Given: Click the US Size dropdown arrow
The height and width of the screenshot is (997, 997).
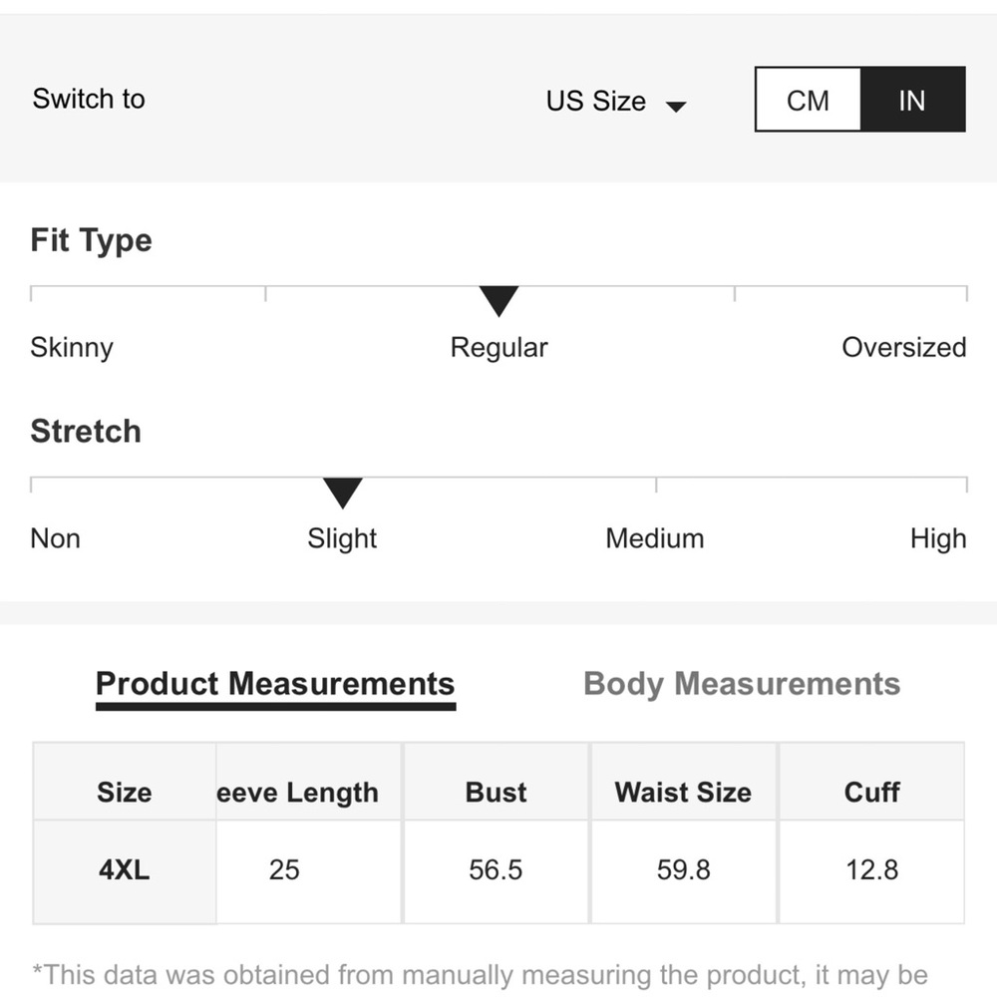Looking at the screenshot, I should click(676, 106).
